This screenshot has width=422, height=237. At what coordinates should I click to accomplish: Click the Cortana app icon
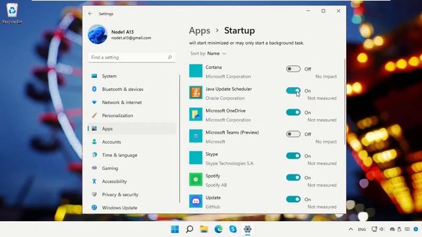click(x=196, y=71)
